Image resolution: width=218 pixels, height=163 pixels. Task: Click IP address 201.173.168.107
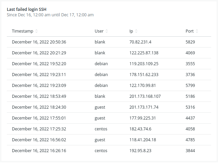point(145,96)
